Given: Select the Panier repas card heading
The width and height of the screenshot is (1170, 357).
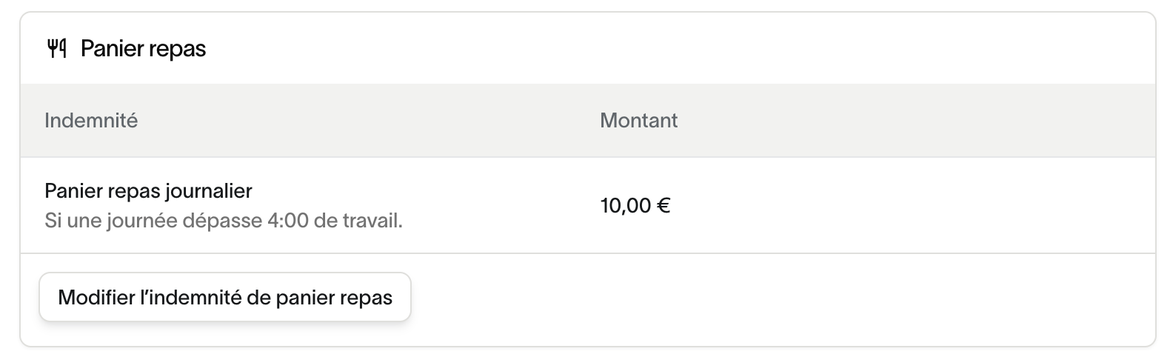Looking at the screenshot, I should (x=143, y=49).
